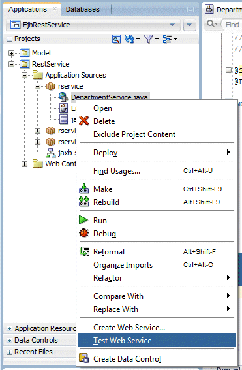Collapse the rservice package node
This screenshot has height=370, width=242.
point(37,86)
